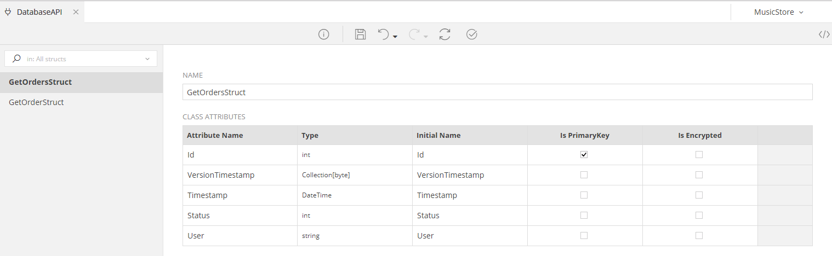Enable Is Encrypted for the User attribute
This screenshot has width=832, height=256.
click(x=699, y=236)
